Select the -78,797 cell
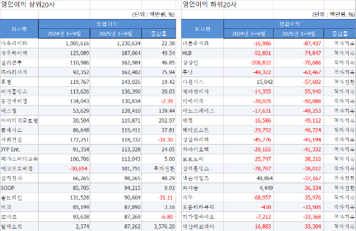This screenshot has height=231, width=356. [249, 169]
